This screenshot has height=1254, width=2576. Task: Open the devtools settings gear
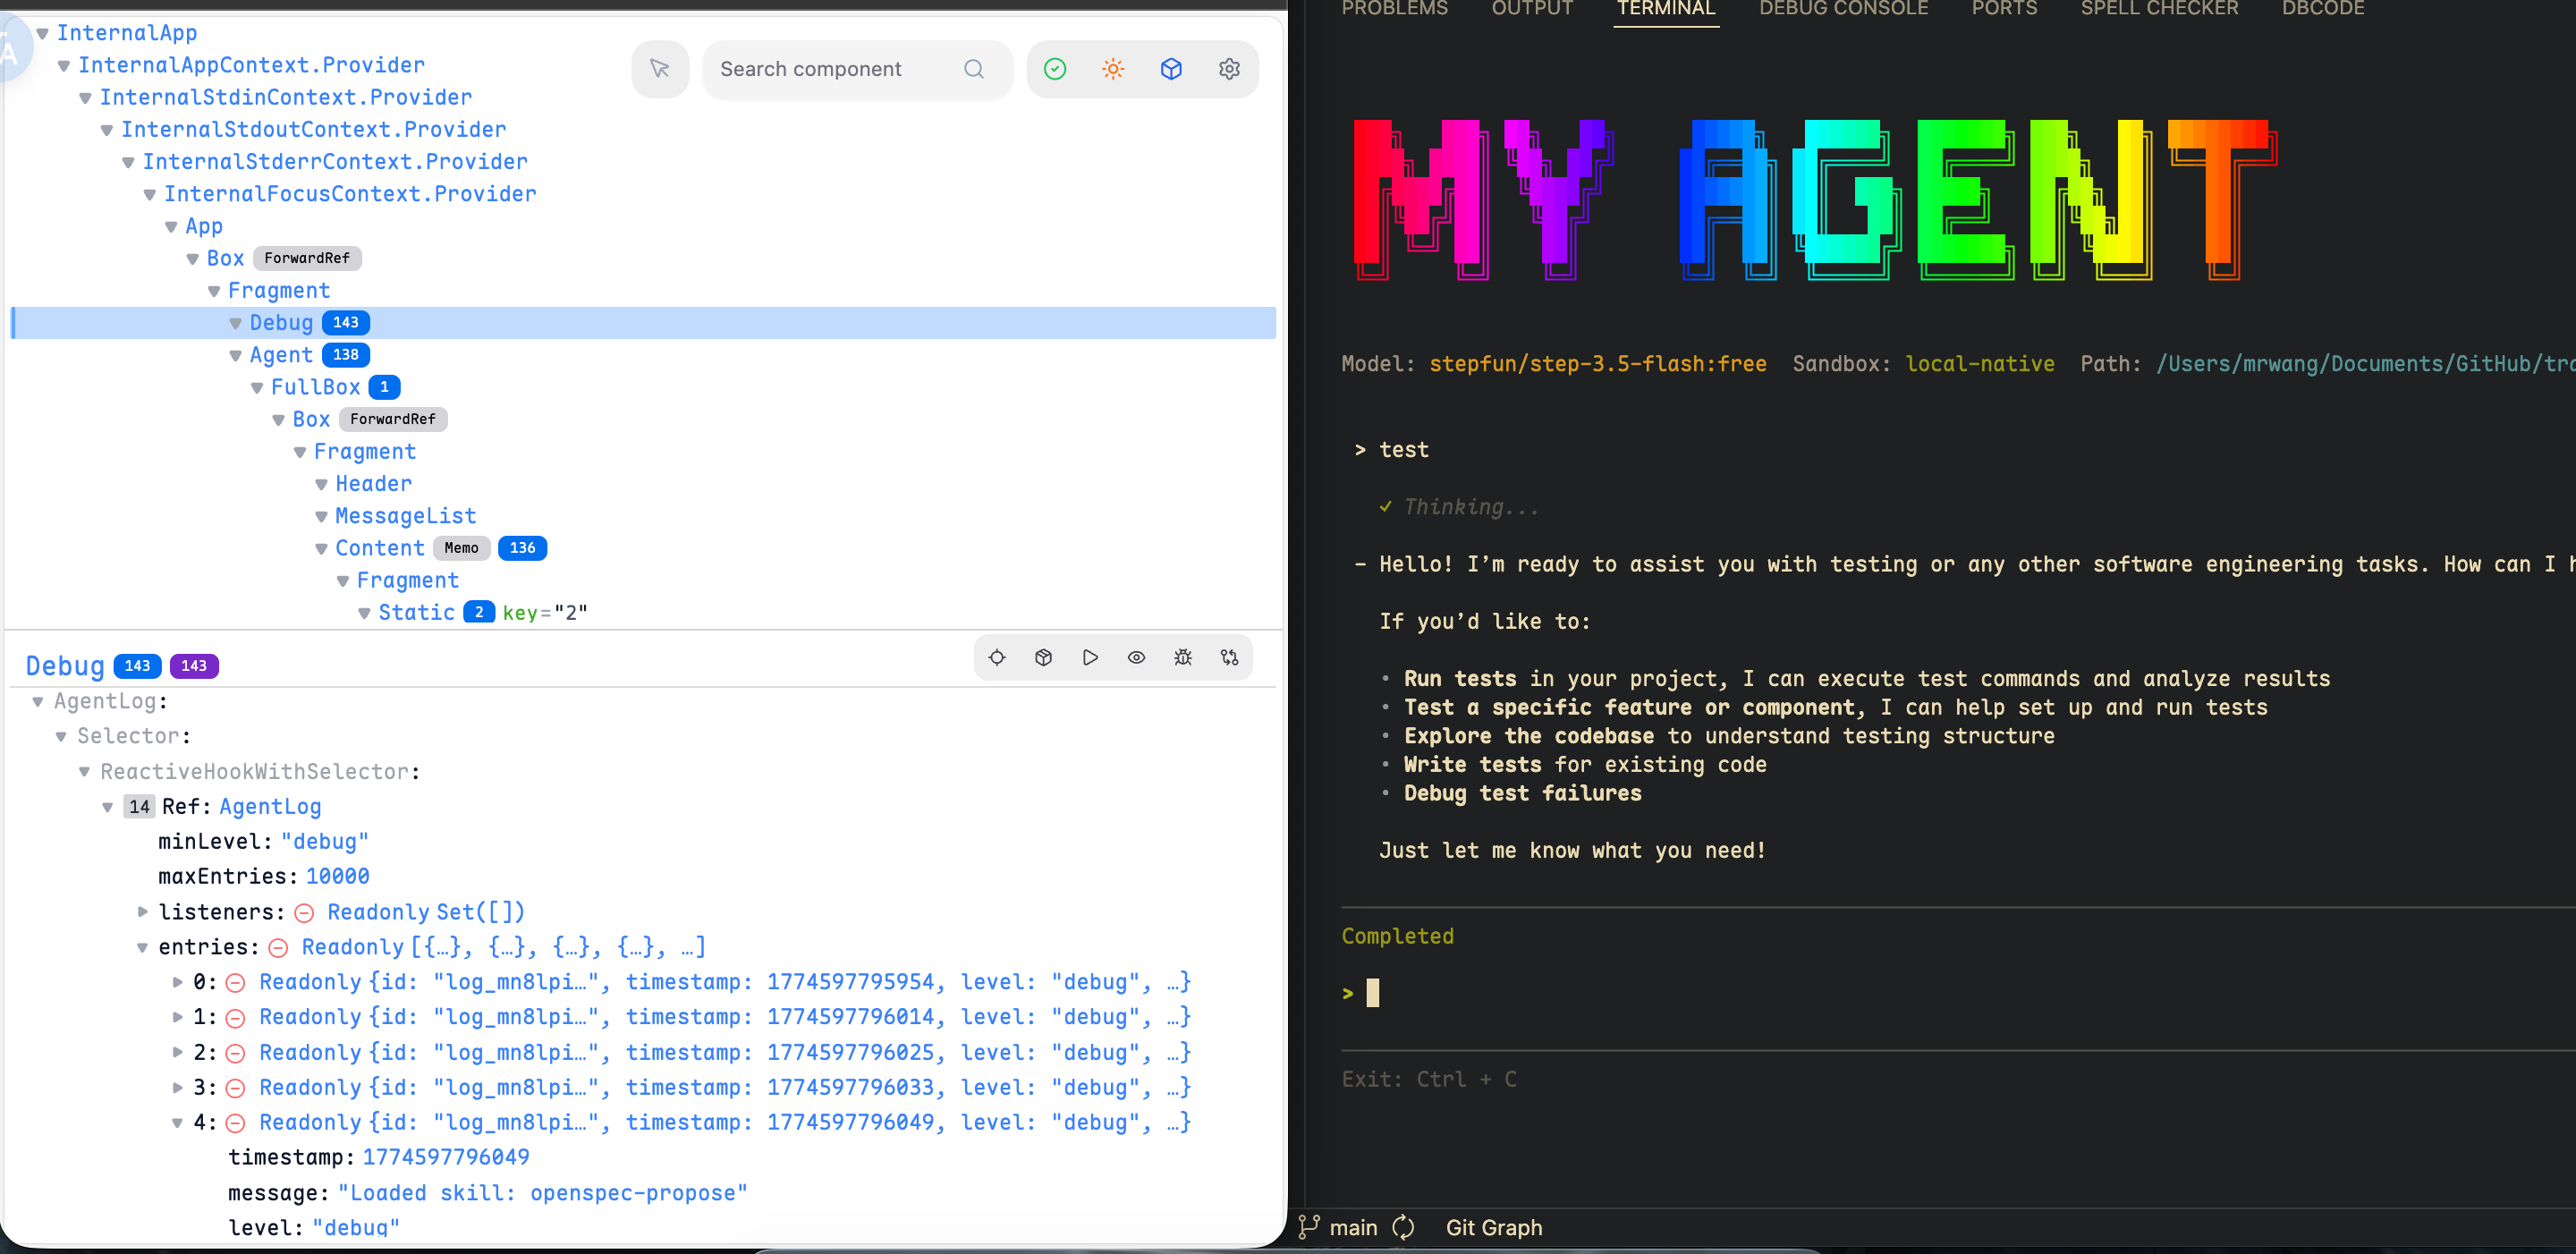click(1229, 69)
